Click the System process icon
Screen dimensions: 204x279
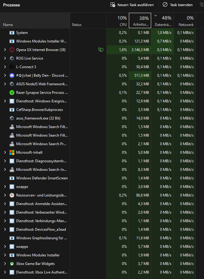tap(12, 33)
